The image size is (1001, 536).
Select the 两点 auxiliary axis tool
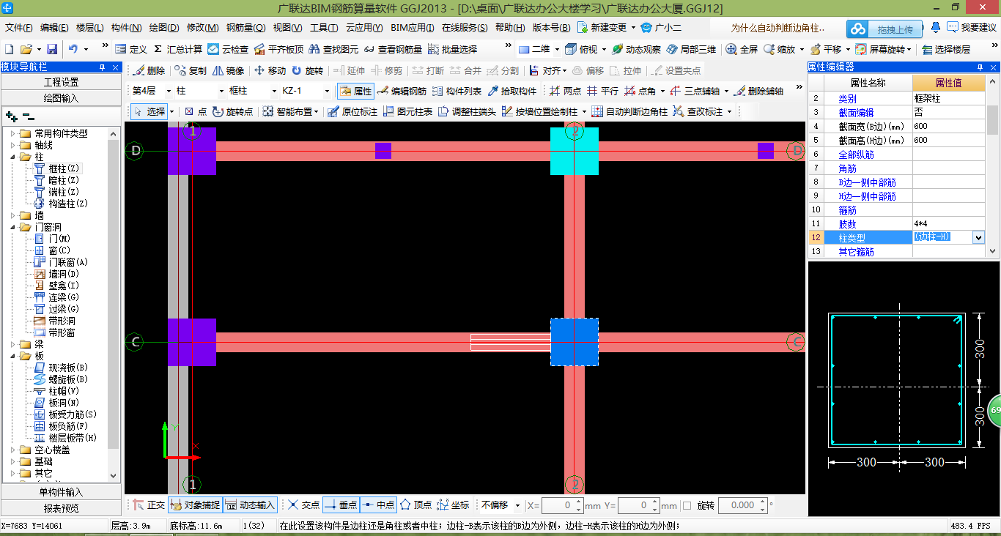(565, 92)
